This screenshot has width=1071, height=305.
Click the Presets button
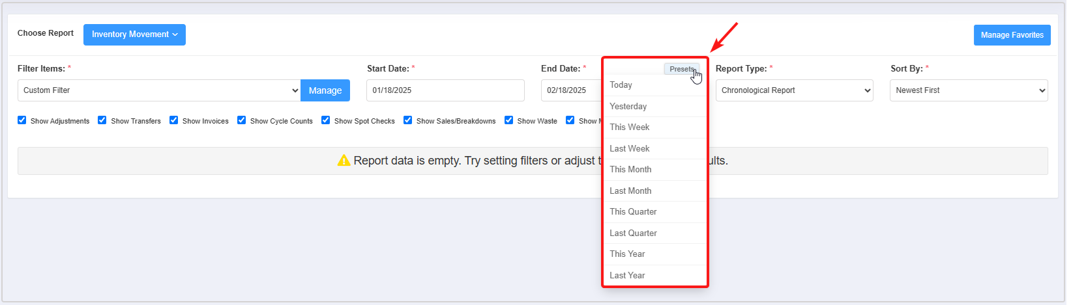coord(681,69)
